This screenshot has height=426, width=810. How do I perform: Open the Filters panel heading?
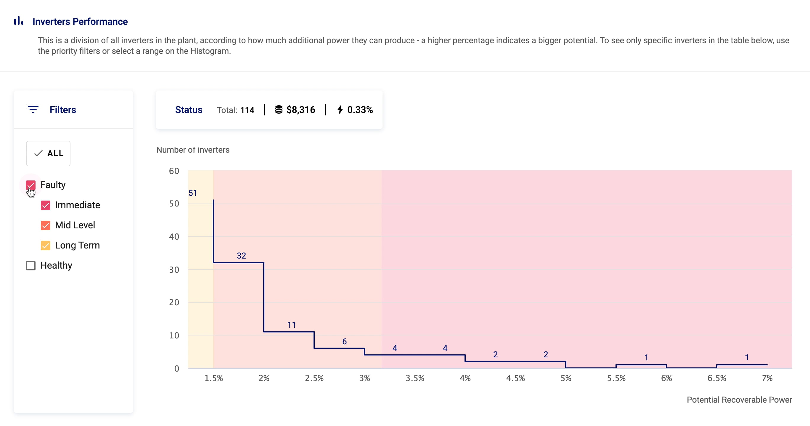click(62, 109)
